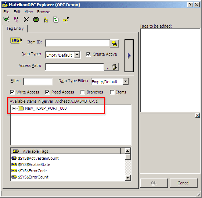Click the tag icon beside $SYS$ActiveItemCount

(14, 158)
